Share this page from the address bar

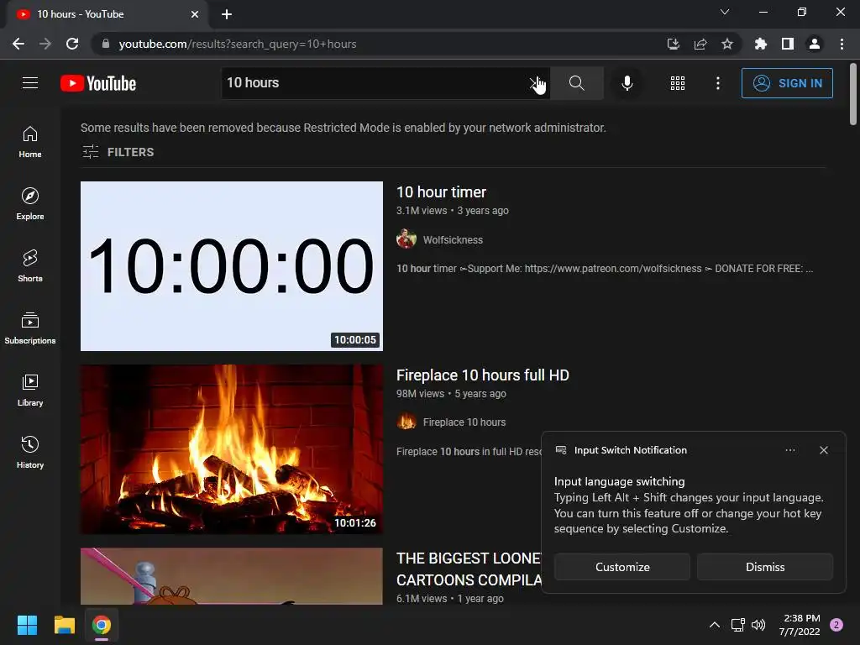(700, 44)
